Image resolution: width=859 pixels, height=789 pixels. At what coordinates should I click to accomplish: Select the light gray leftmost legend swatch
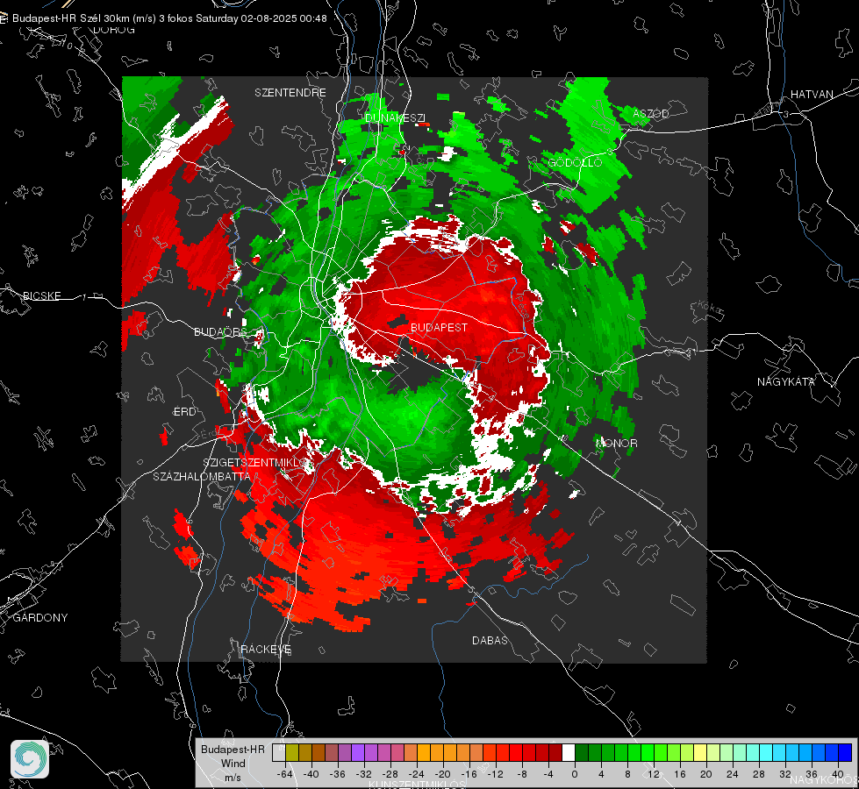click(279, 753)
